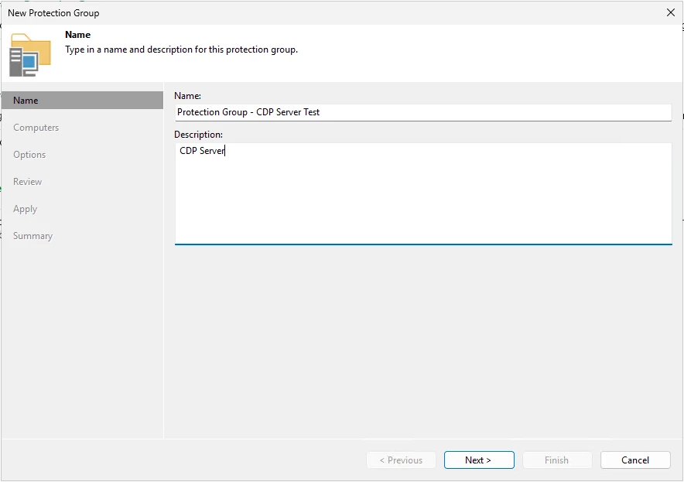Click the bold 'Name' header heading

point(77,35)
